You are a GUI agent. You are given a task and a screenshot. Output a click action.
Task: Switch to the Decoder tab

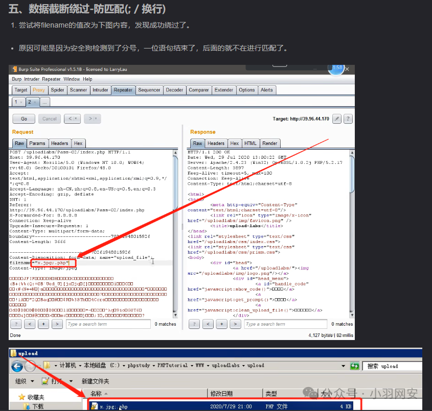(x=174, y=90)
